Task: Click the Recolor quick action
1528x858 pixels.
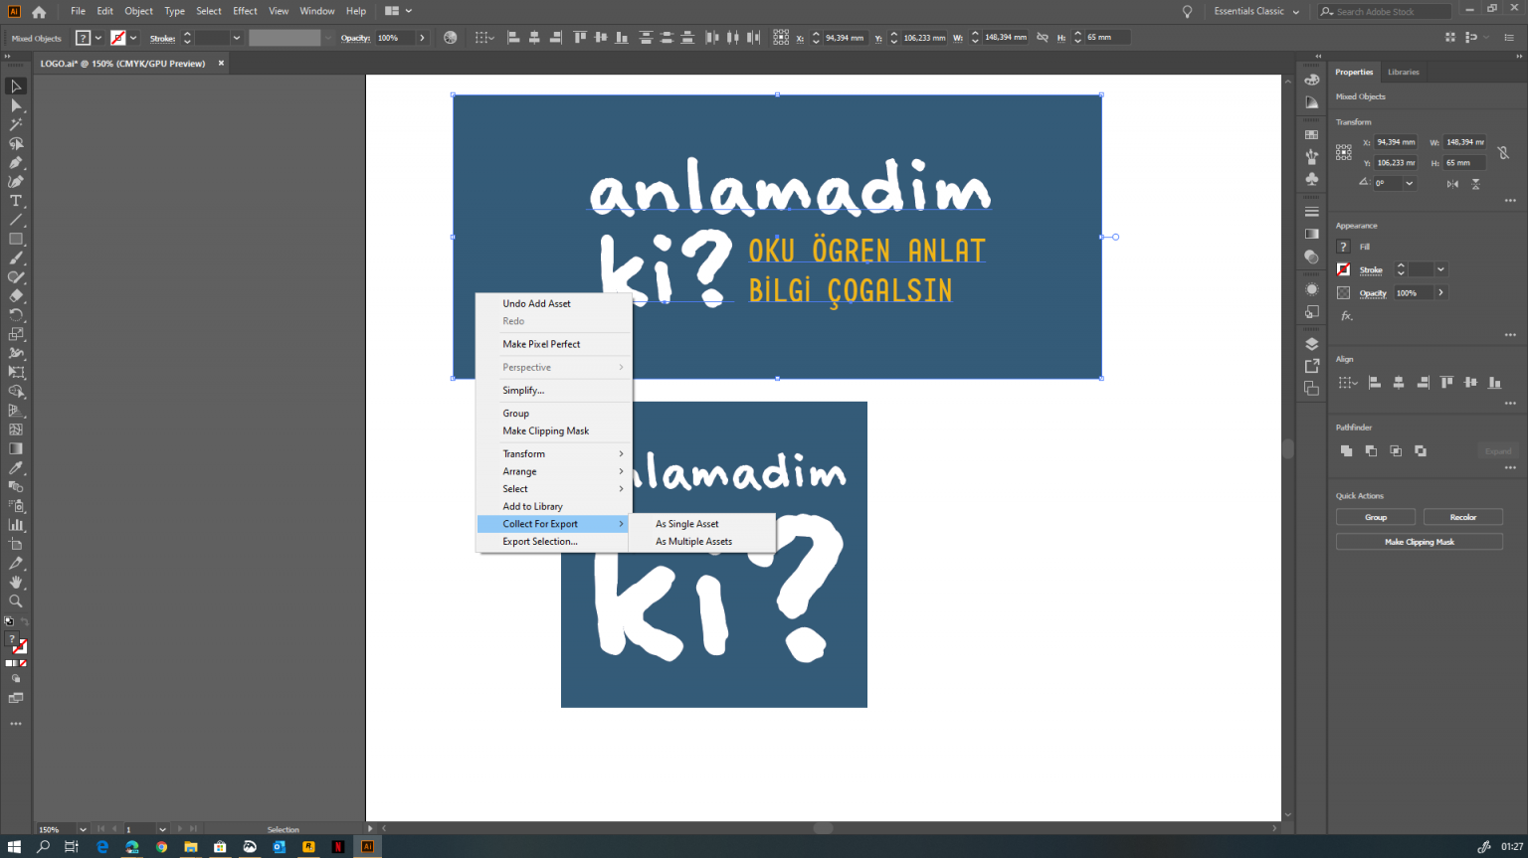Action: tap(1463, 516)
